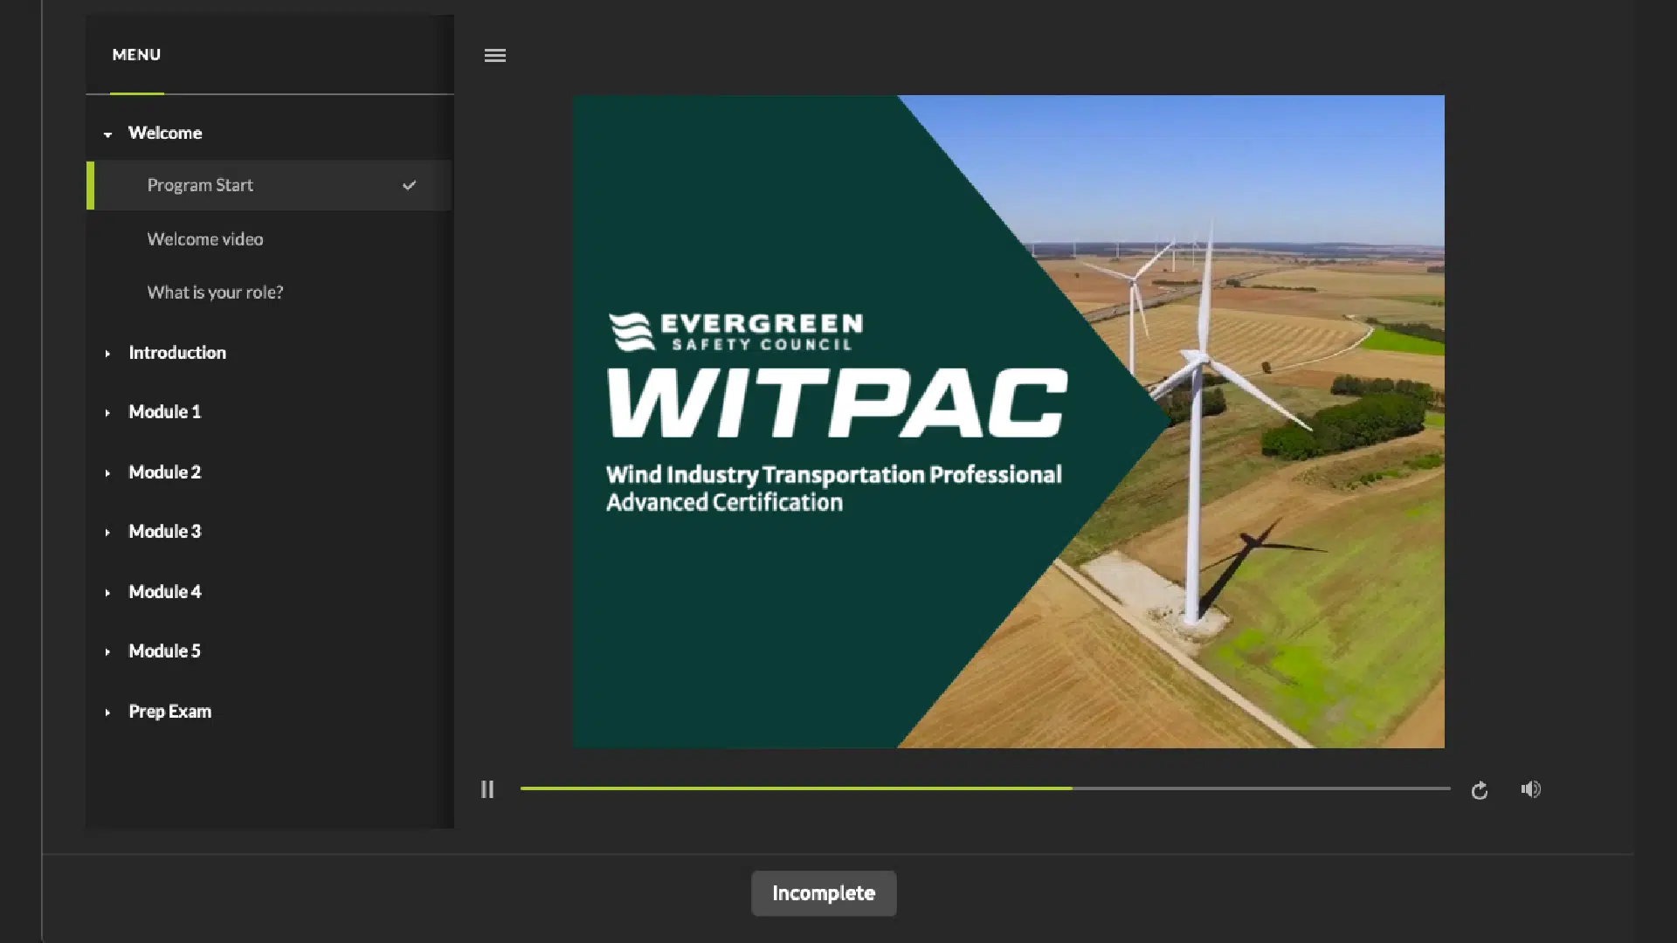Open the Introduction section
Viewport: 1677px width, 943px height.
[x=177, y=353]
